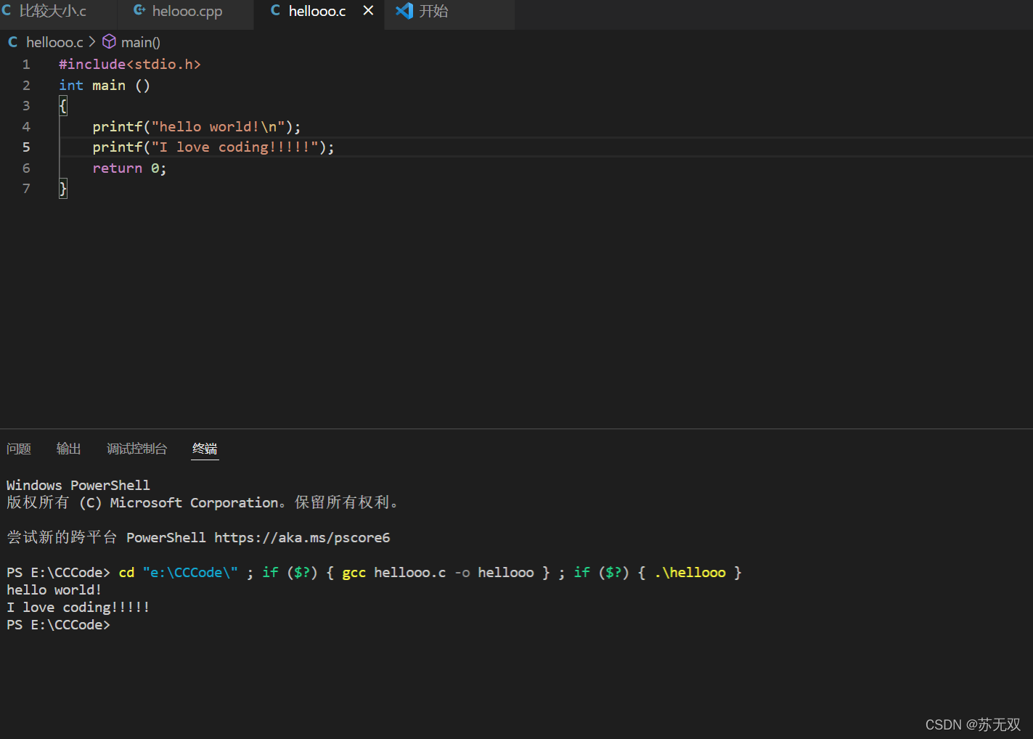Click the last 'PS E:\CCCode>' prompt
The height and width of the screenshot is (739, 1033).
(x=59, y=625)
